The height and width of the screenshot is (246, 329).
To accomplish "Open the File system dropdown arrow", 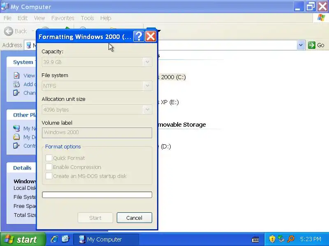I will tap(147, 86).
